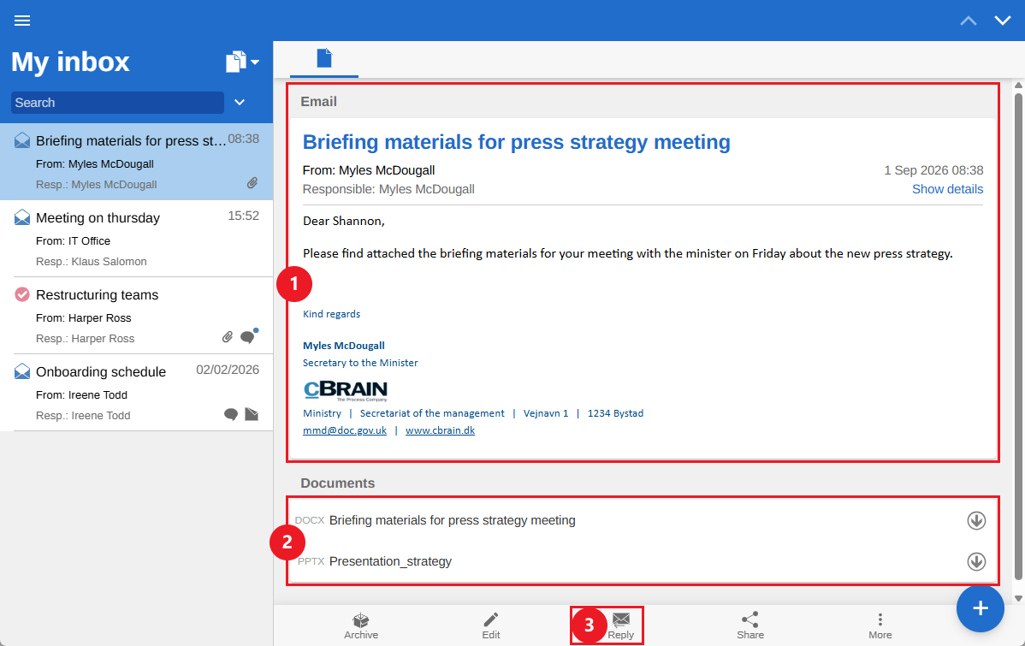Open the Onboarding schedule email
The height and width of the screenshot is (646, 1025).
click(137, 393)
